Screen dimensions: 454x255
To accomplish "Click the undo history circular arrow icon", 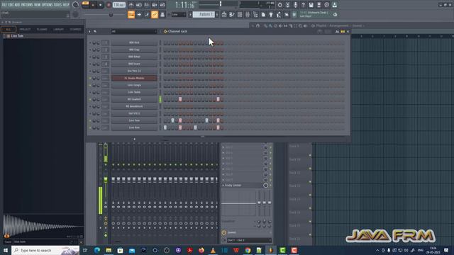I will click(x=279, y=5).
